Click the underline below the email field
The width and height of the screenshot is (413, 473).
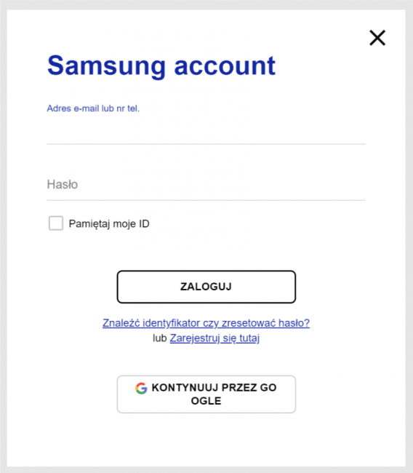pos(206,144)
